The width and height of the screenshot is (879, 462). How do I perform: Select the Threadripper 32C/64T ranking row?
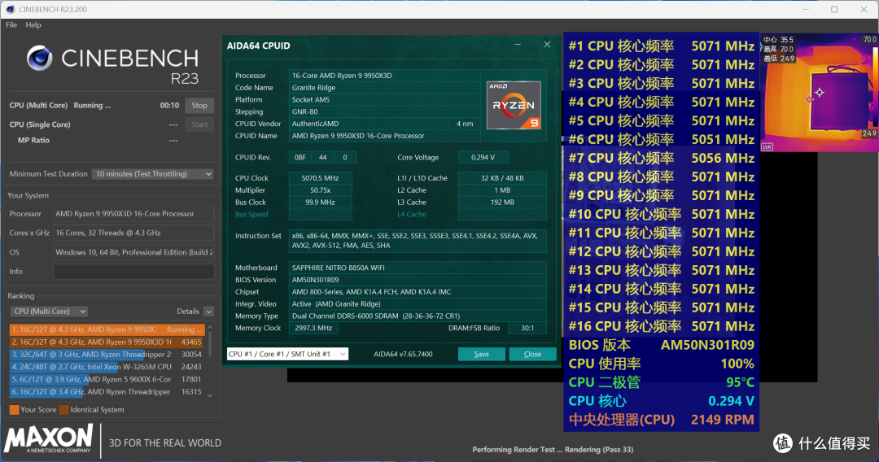point(107,355)
